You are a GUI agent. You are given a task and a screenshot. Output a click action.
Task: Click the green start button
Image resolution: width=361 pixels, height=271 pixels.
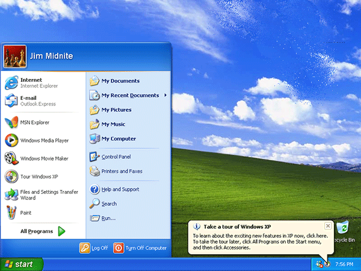click(x=22, y=264)
